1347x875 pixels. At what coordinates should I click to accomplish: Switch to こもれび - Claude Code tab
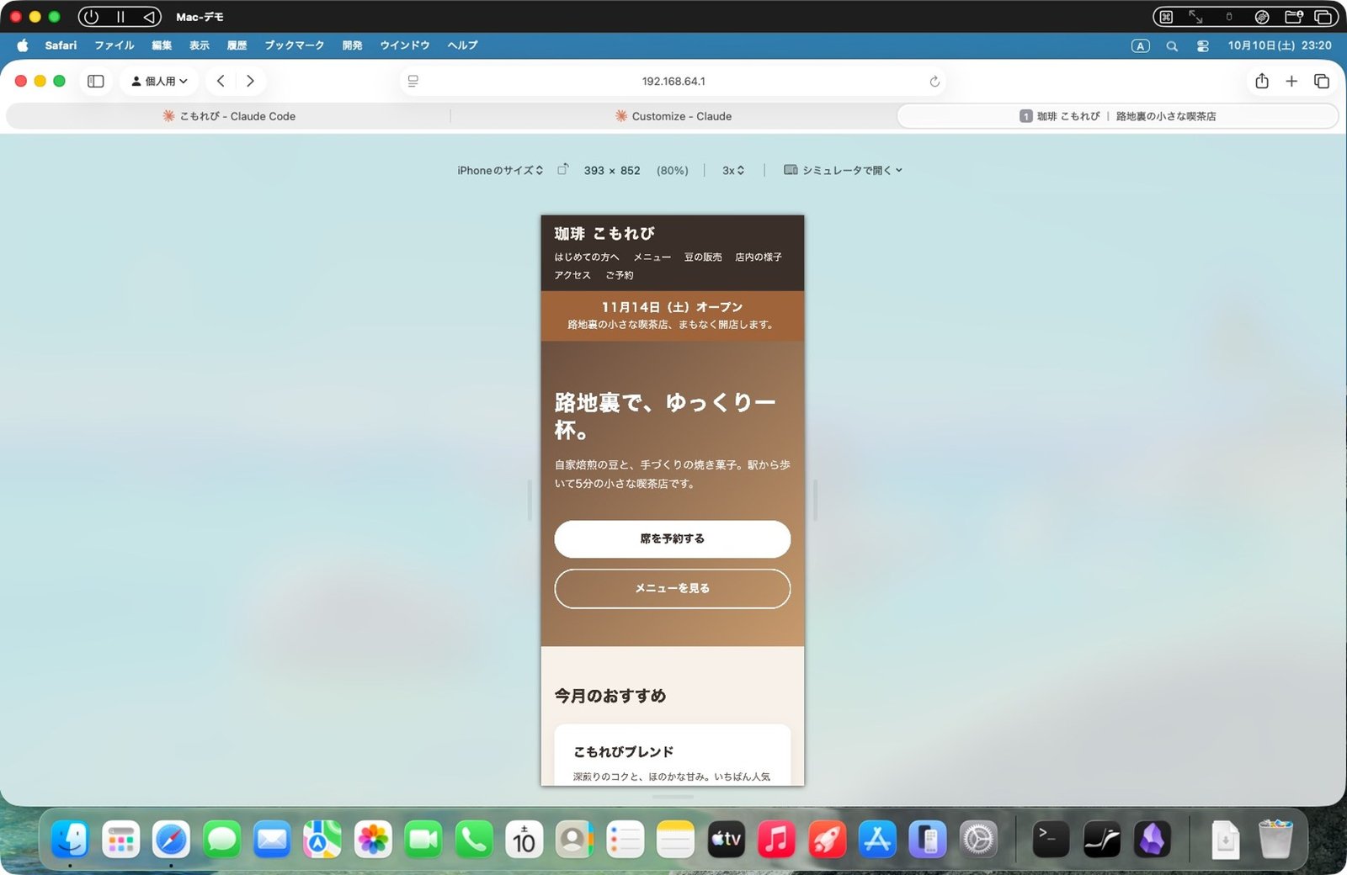229,116
